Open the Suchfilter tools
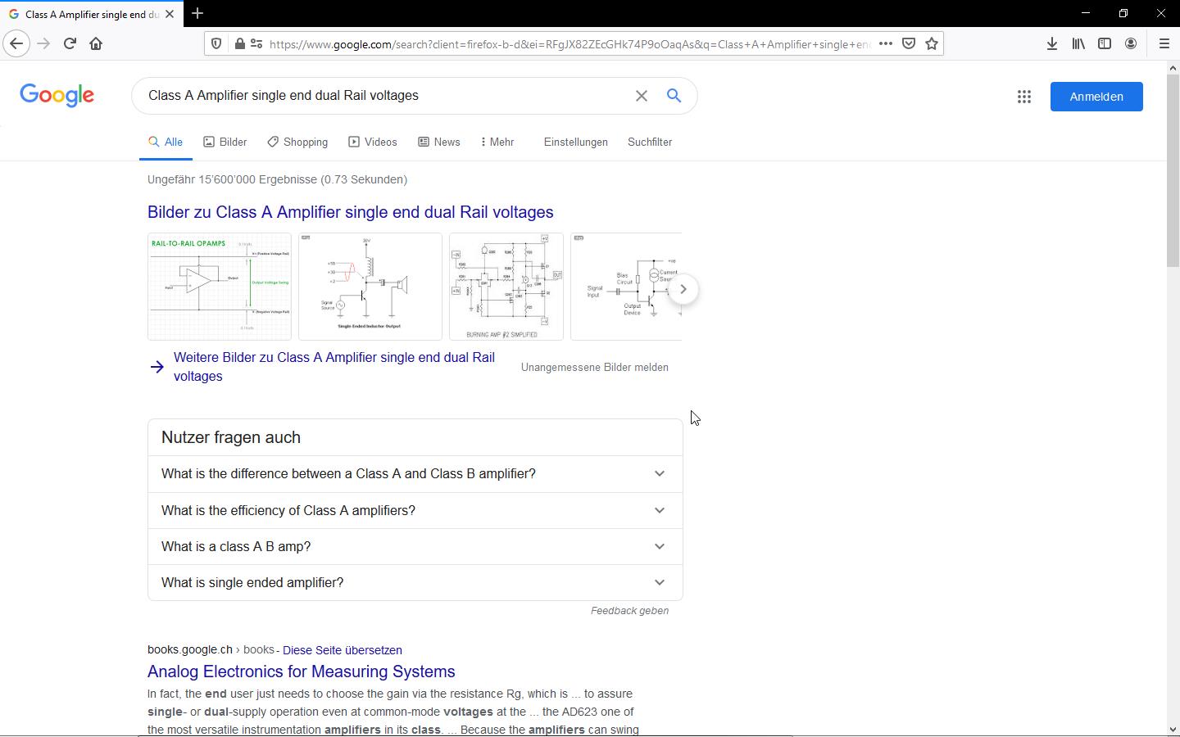The height and width of the screenshot is (737, 1180). [x=650, y=142]
